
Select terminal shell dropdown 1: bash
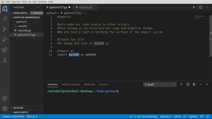[x=160, y=85]
